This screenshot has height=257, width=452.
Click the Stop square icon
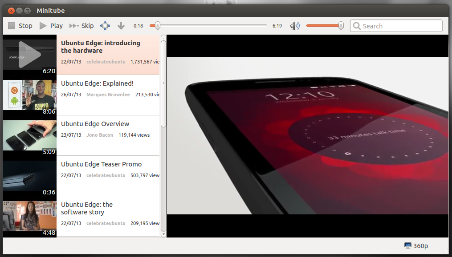(x=12, y=26)
